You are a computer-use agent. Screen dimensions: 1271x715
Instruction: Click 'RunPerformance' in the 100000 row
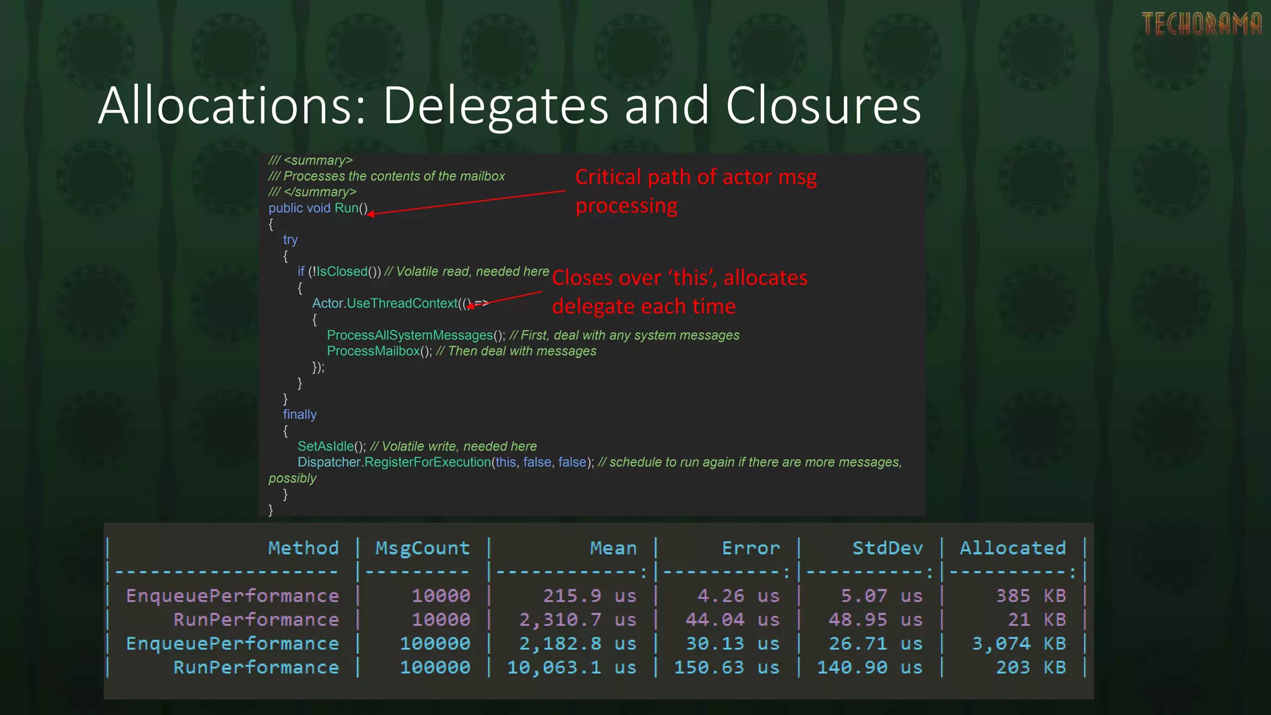pyautogui.click(x=256, y=668)
